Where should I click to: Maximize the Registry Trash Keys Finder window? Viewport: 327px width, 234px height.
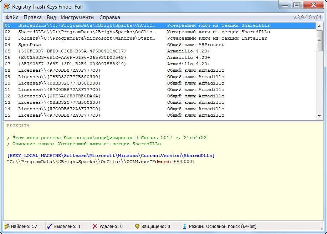coord(297,5)
